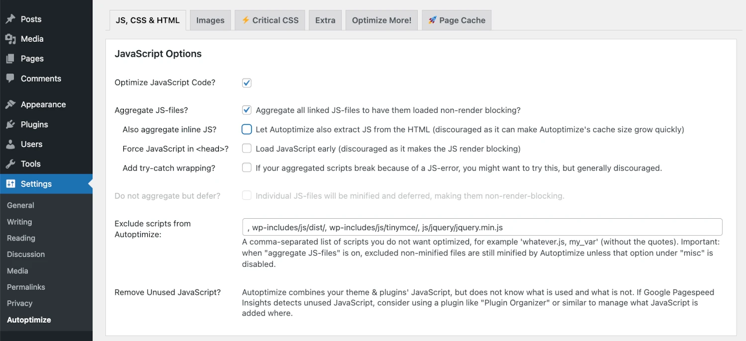Click the 'Remove Unused JavaScript?' label
Image resolution: width=746 pixels, height=341 pixels.
click(168, 292)
